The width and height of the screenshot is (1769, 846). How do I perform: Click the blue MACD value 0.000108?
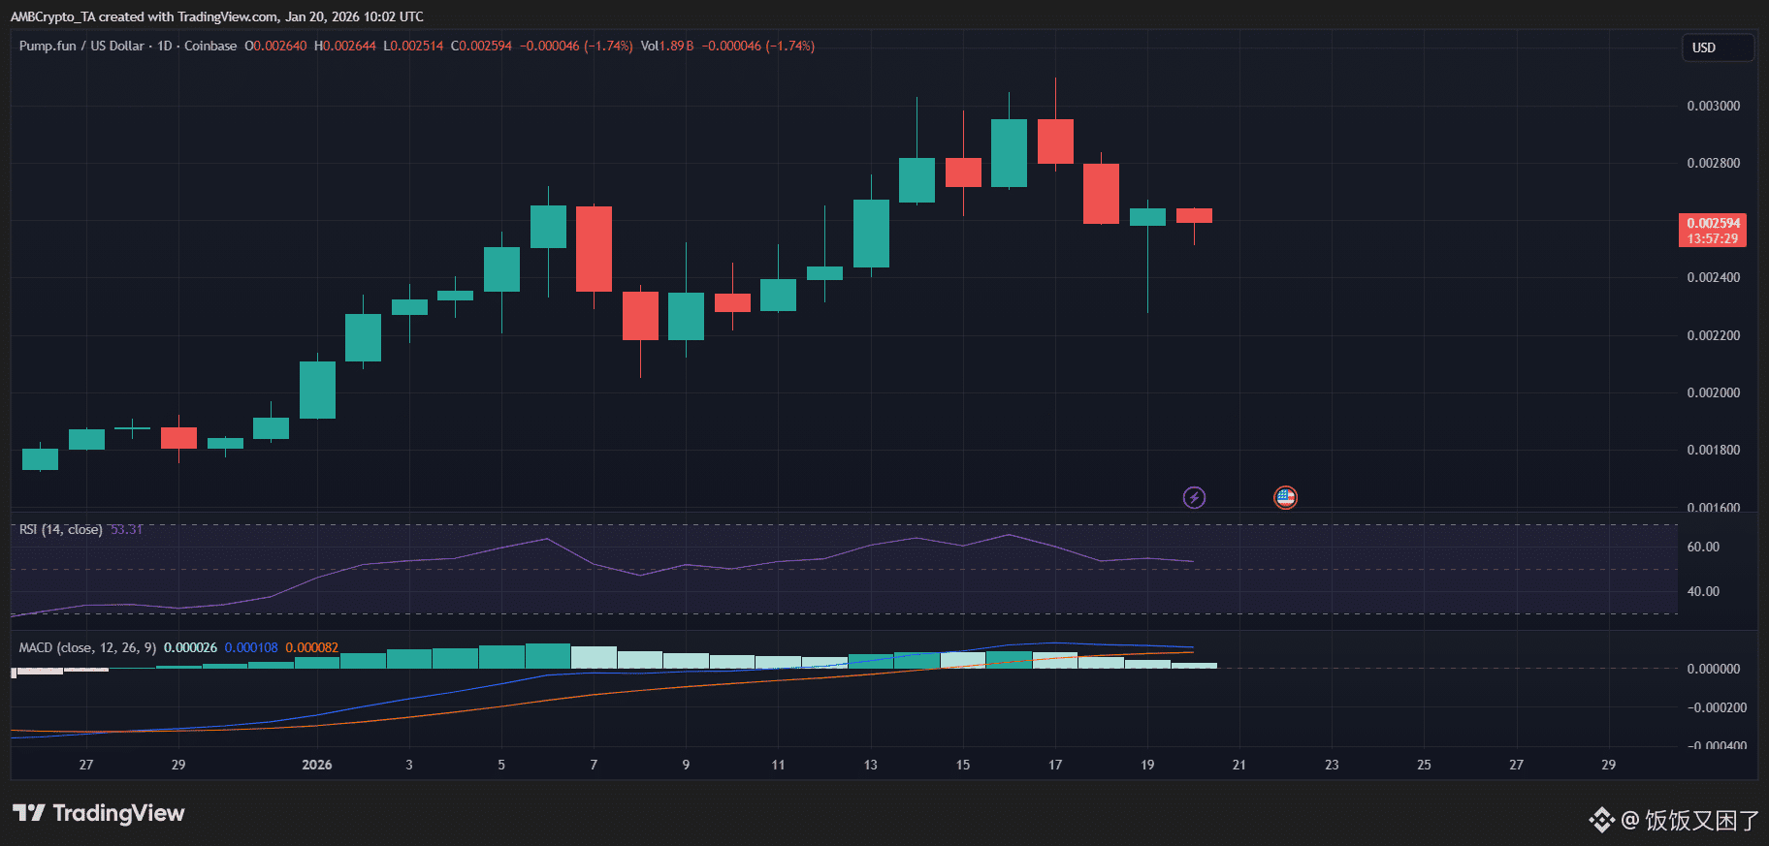pos(251,647)
